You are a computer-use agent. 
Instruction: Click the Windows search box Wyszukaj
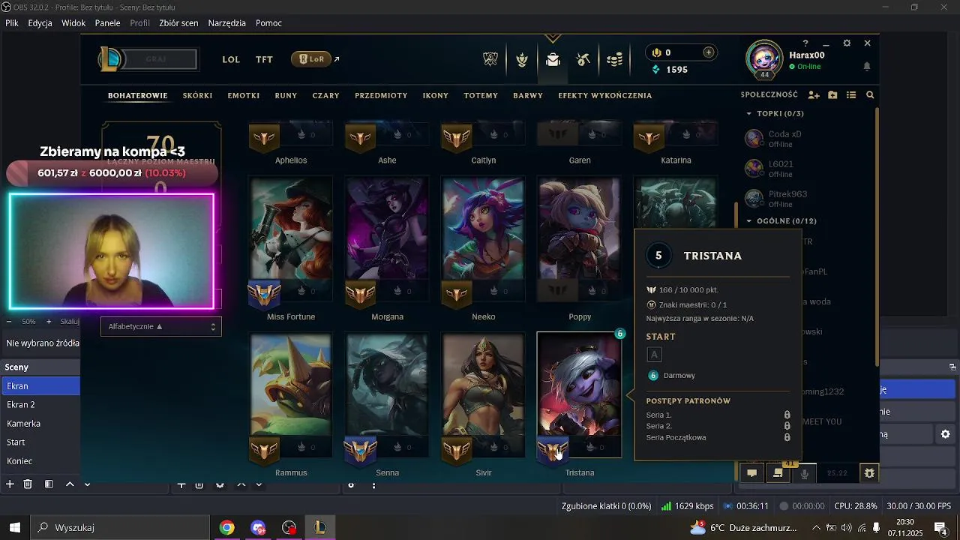coord(120,528)
